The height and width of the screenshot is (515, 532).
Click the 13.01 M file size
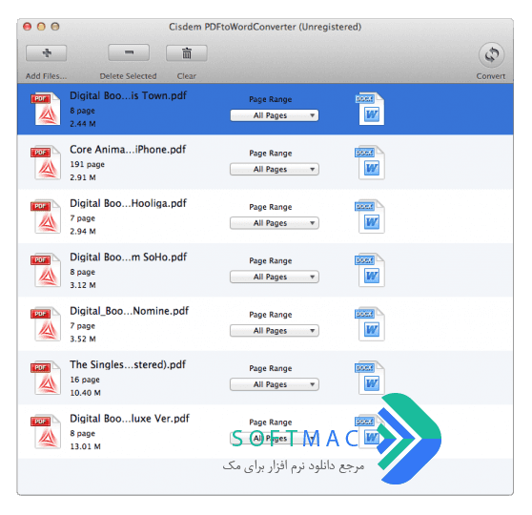(x=85, y=446)
